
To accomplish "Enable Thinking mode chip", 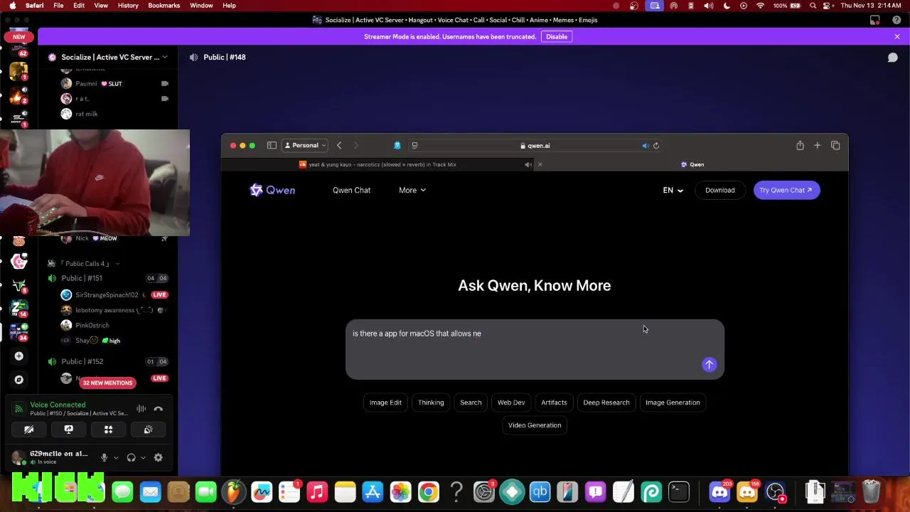I will [x=431, y=402].
